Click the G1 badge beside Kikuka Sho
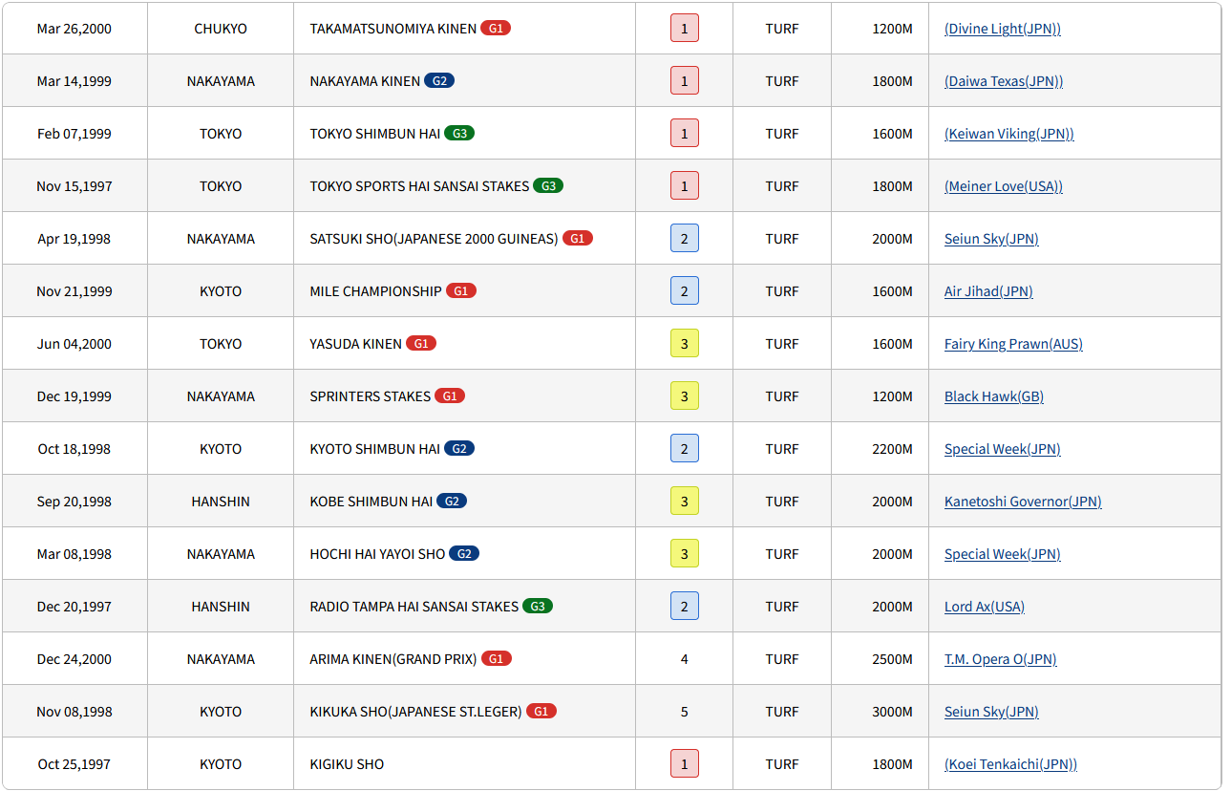1231x791 pixels. coord(541,712)
